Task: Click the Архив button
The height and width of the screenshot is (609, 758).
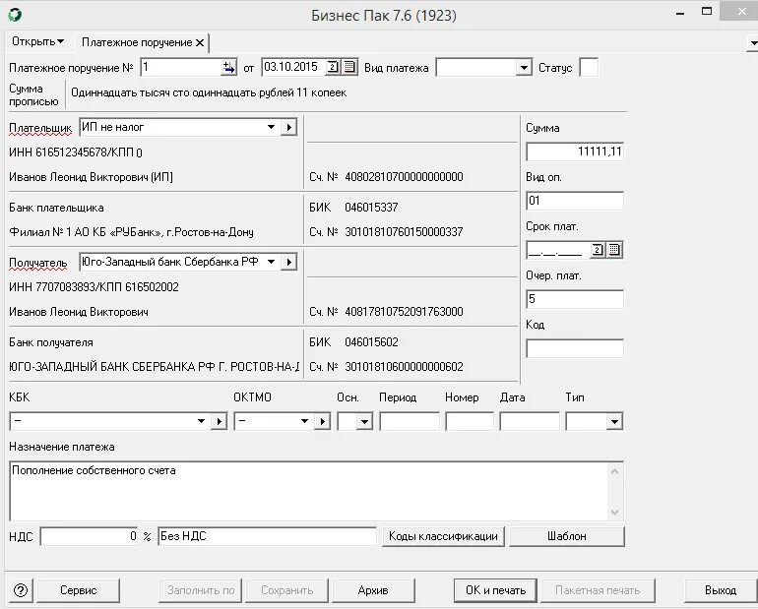Action: coord(373,590)
